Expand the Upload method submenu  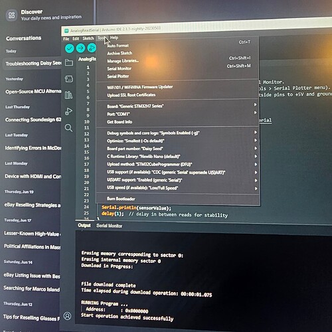(x=177, y=164)
